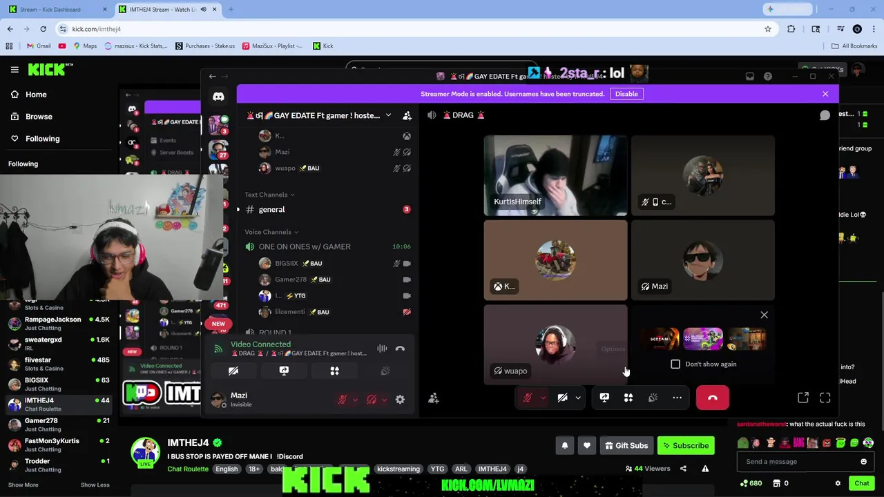
Task: Share your screen from voice panel
Action: [284, 371]
